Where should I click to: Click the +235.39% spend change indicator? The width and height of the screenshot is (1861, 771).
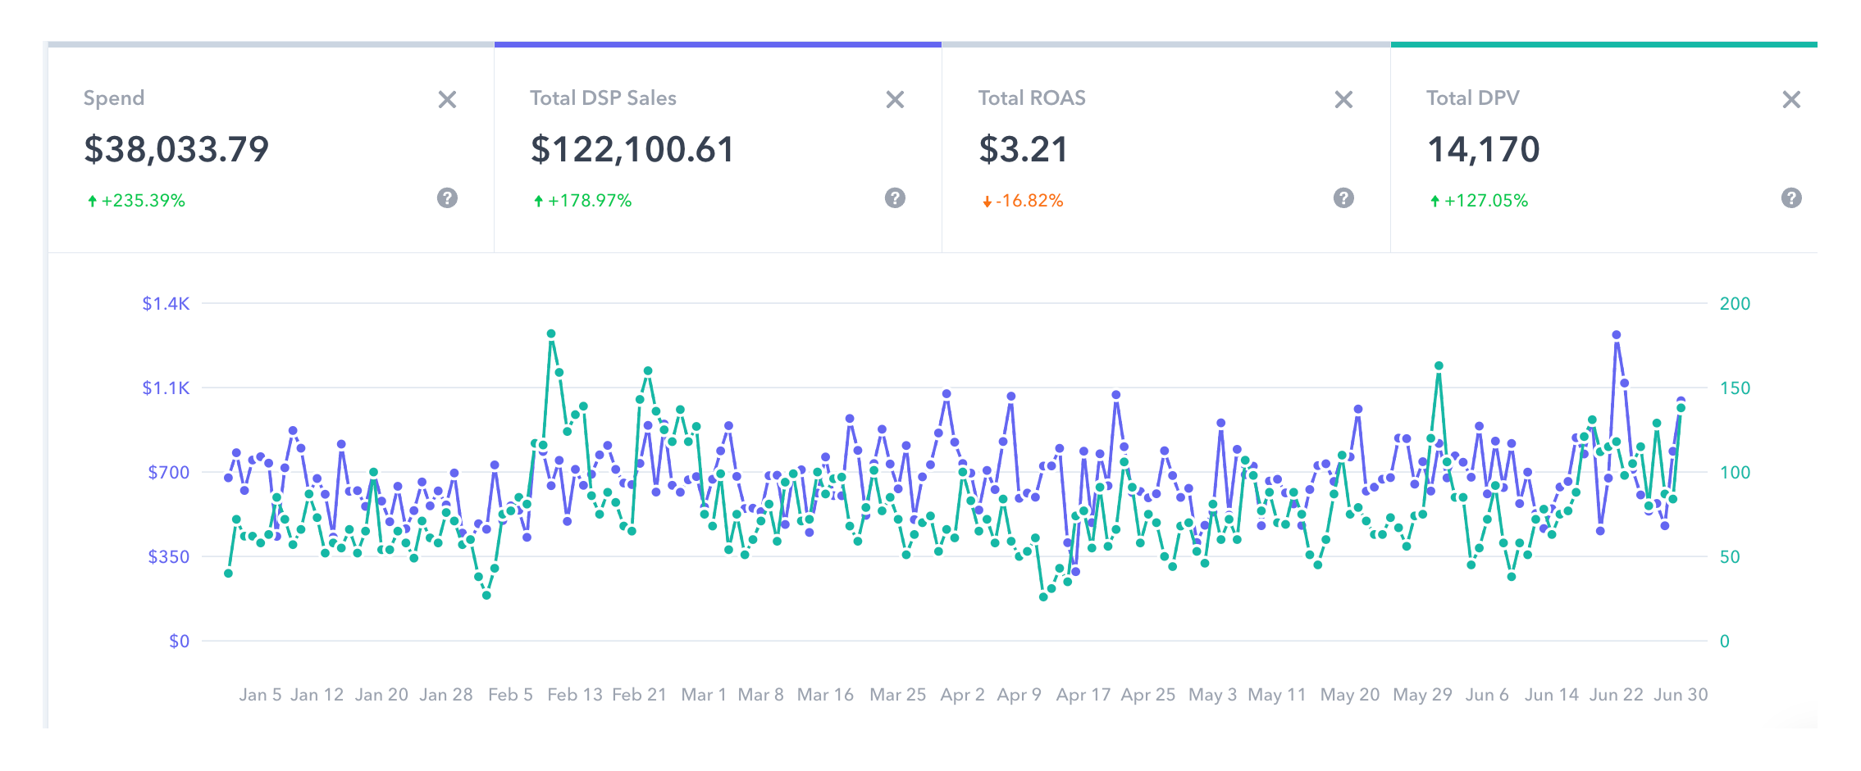coord(143,201)
